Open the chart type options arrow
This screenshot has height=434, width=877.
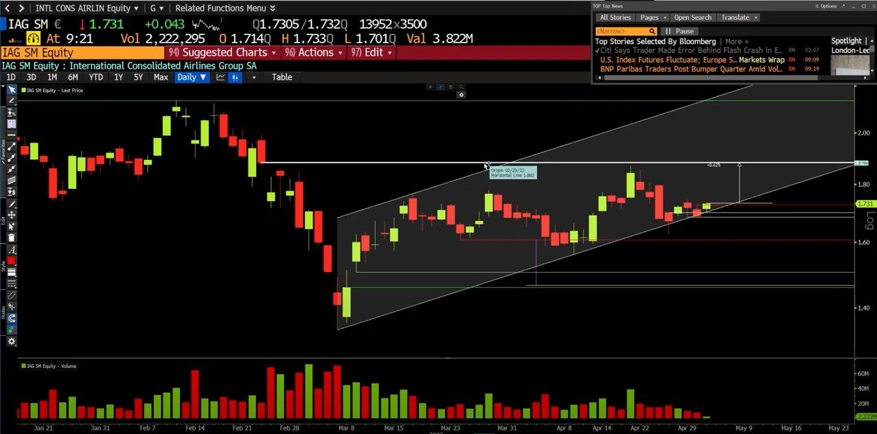pyautogui.click(x=254, y=78)
